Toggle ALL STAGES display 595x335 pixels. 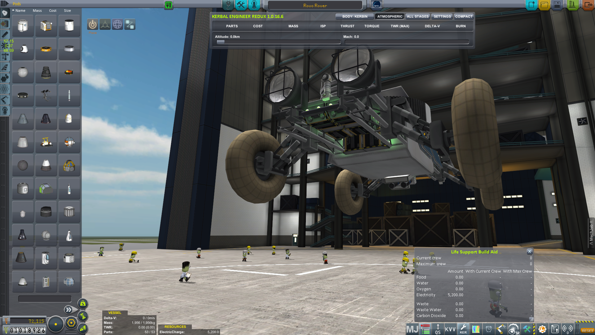point(417,16)
